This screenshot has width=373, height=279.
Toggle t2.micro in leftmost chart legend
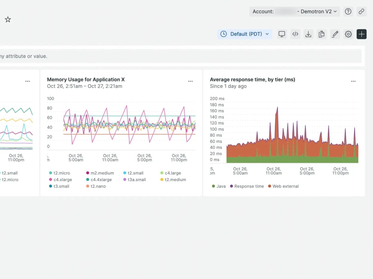coord(9,180)
